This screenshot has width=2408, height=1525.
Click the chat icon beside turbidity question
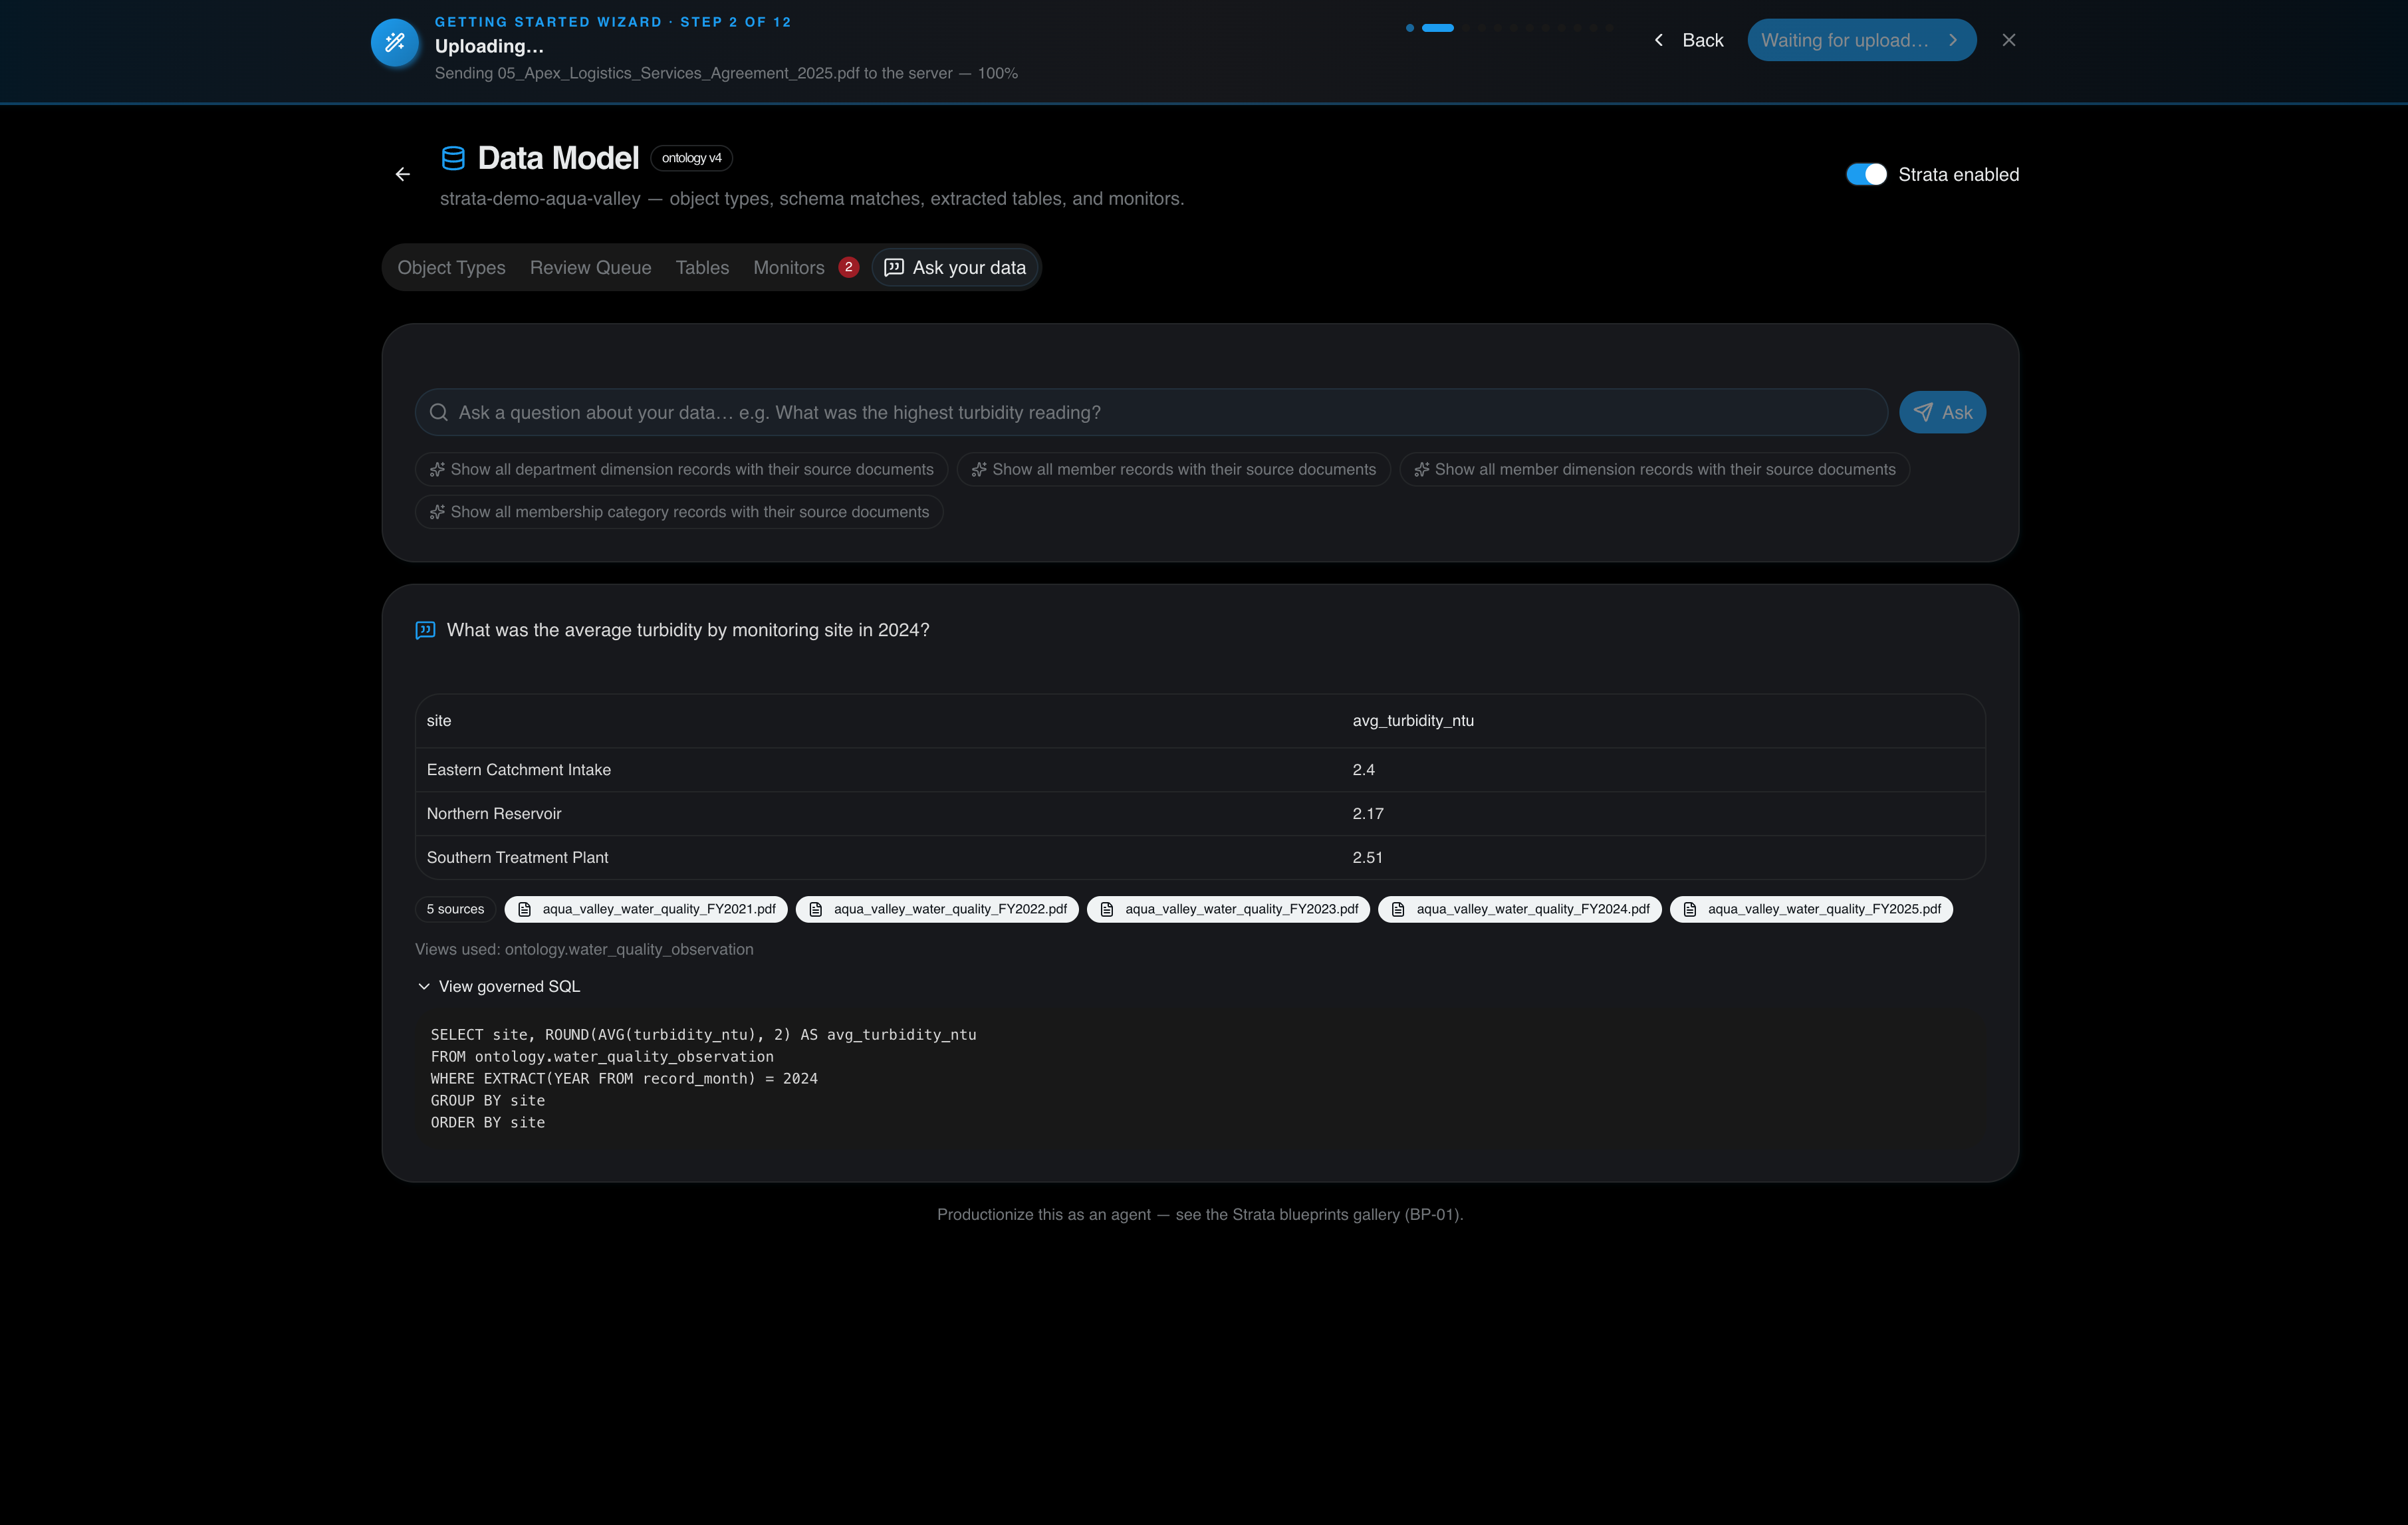pos(425,630)
